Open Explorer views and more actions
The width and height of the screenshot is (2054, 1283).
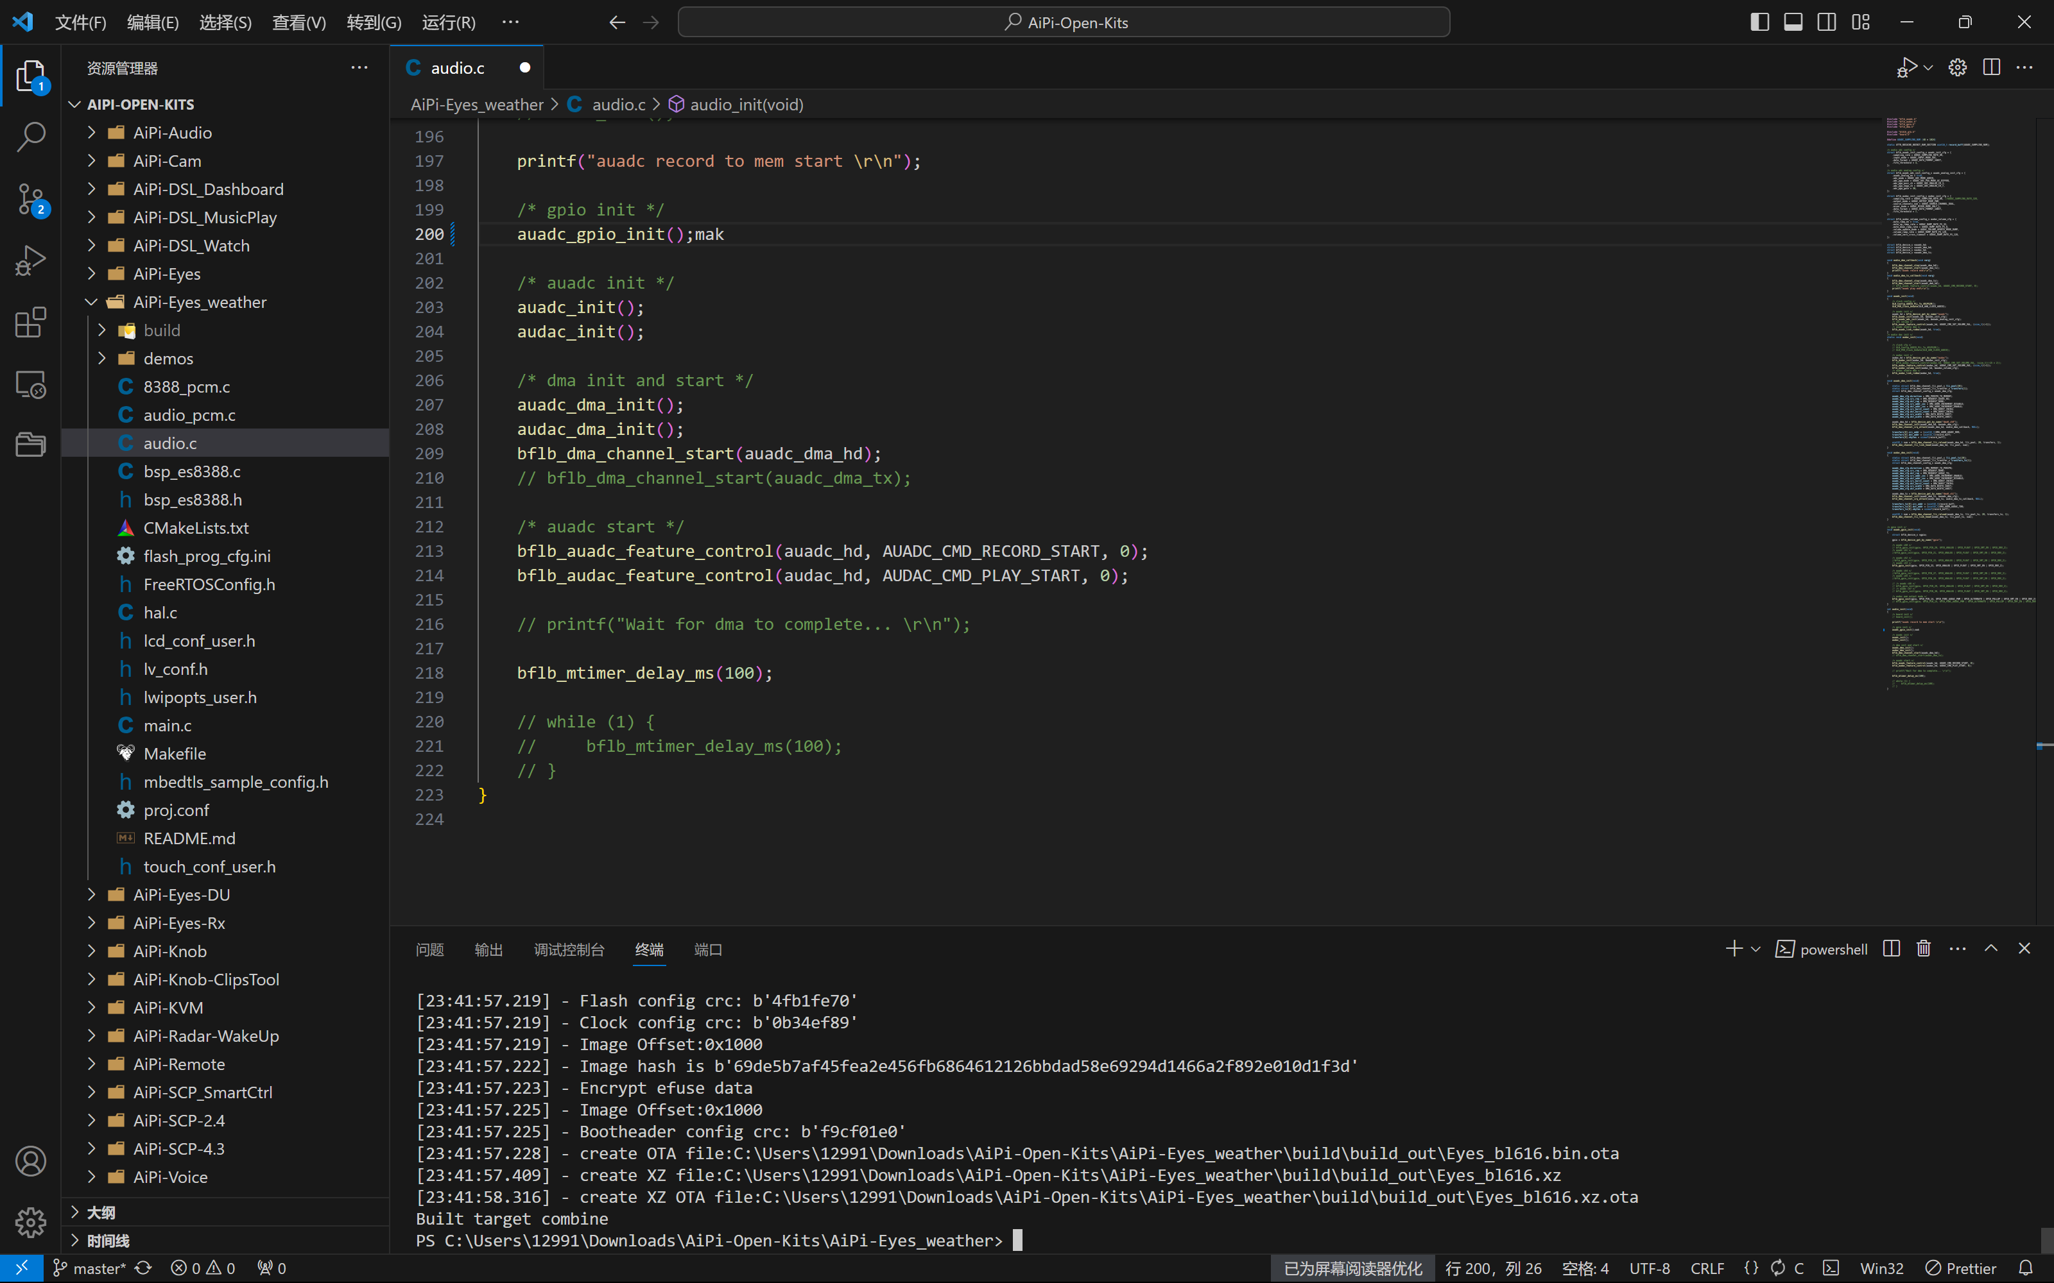[x=359, y=68]
